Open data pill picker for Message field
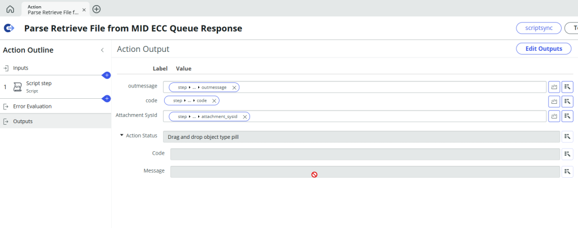Viewport: 578px width, 228px height. (567, 171)
